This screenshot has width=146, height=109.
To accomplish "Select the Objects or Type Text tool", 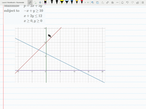I will (30, 2).
